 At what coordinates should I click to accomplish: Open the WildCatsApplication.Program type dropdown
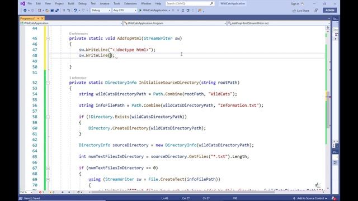click(175, 23)
